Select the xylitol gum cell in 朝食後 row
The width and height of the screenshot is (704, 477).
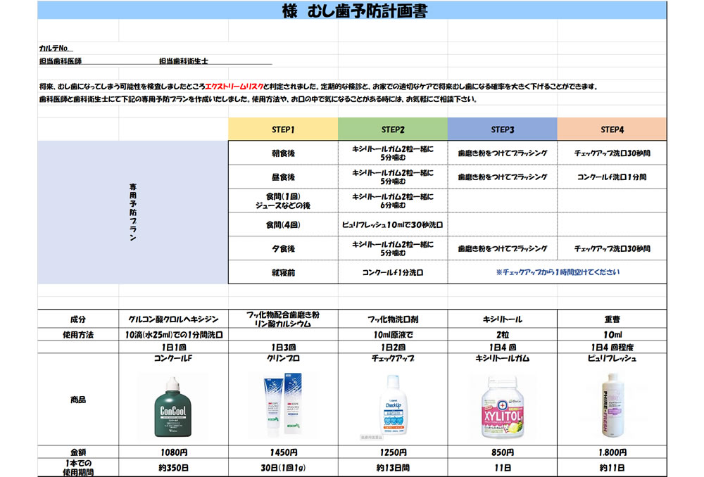click(393, 153)
